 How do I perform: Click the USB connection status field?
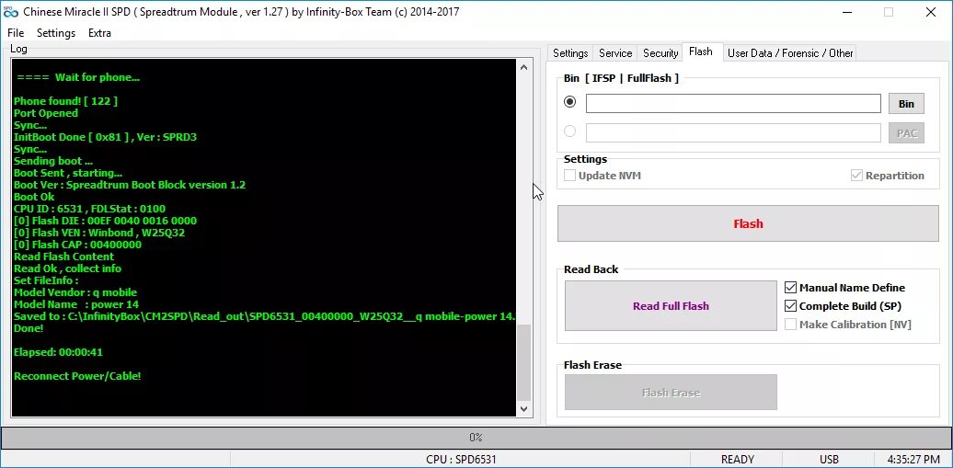(x=829, y=460)
